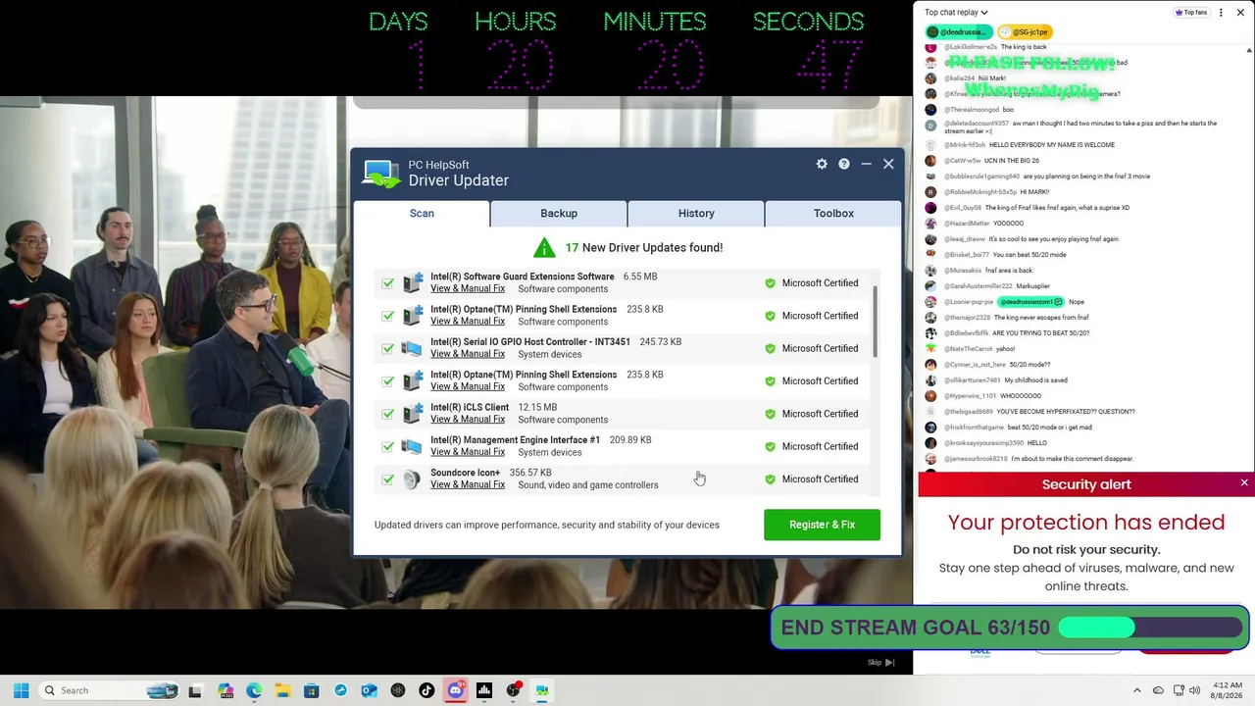1255x706 pixels.
Task: Uncheck Intel iCLS Client driver
Action: [x=388, y=414]
